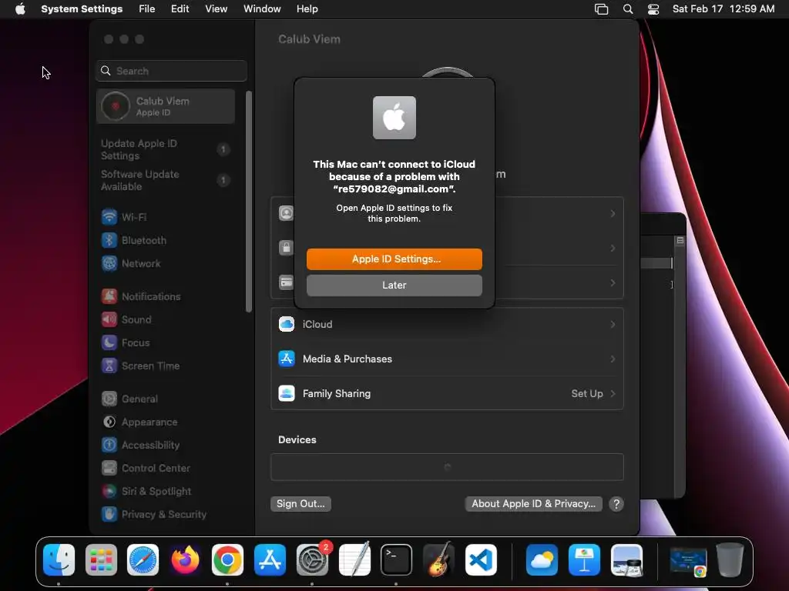789x591 pixels.
Task: Open TextEdit from the Dock
Action: click(x=354, y=560)
